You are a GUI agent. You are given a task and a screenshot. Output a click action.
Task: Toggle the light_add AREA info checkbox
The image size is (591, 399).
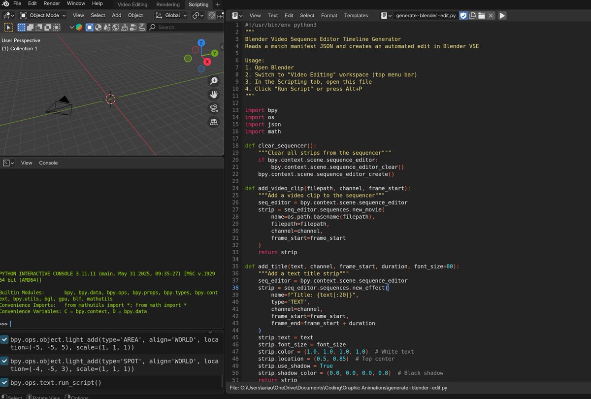tap(4, 339)
